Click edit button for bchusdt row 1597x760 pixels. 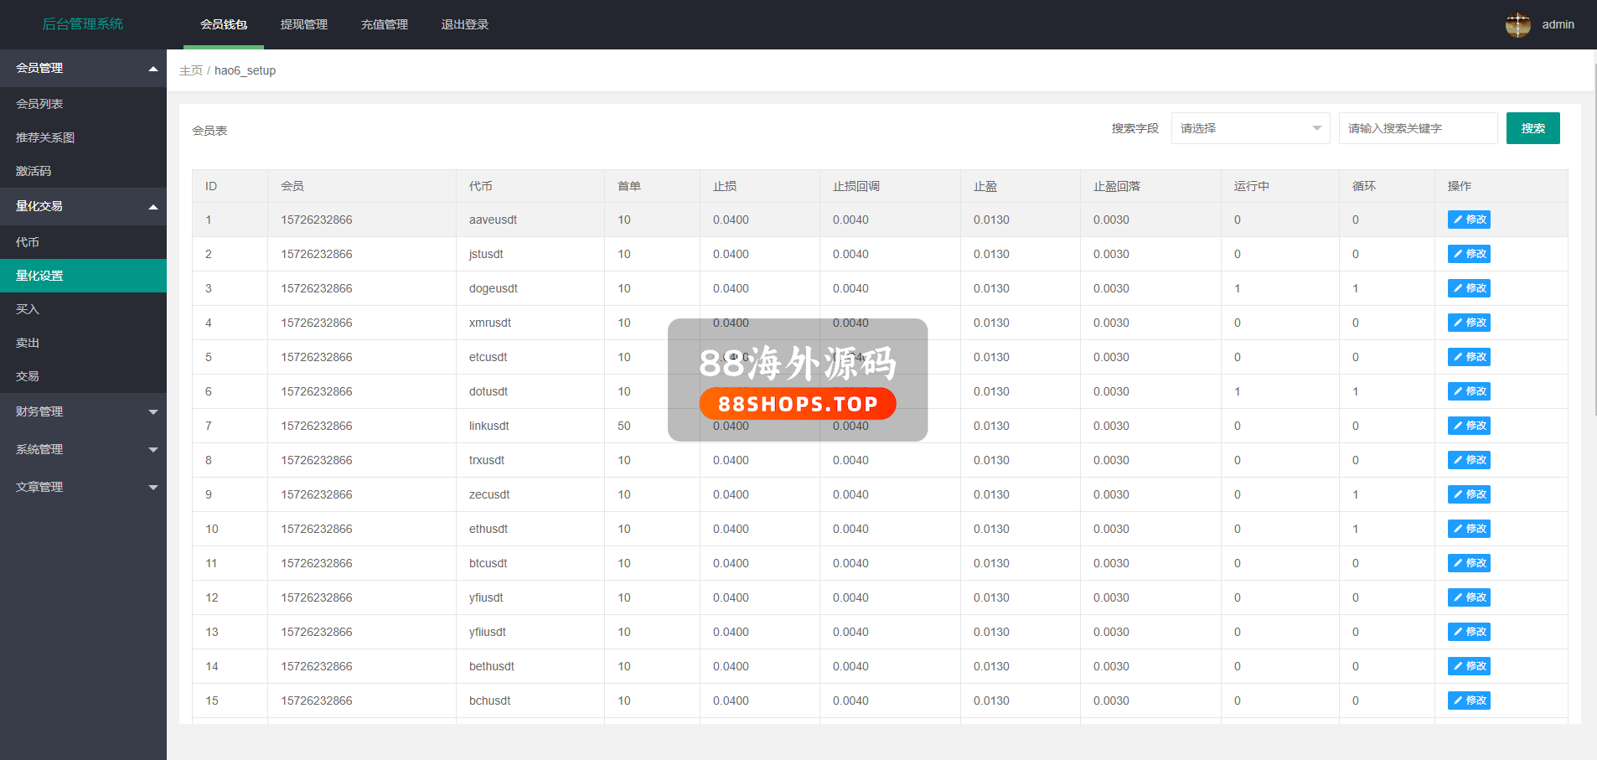click(1469, 701)
